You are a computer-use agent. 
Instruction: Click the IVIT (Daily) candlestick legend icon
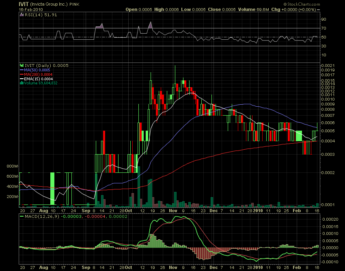pyautogui.click(x=22, y=65)
